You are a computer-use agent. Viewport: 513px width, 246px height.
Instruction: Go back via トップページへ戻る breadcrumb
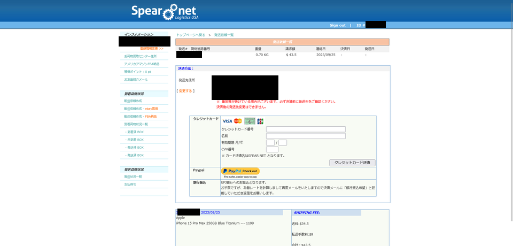tap(191, 35)
